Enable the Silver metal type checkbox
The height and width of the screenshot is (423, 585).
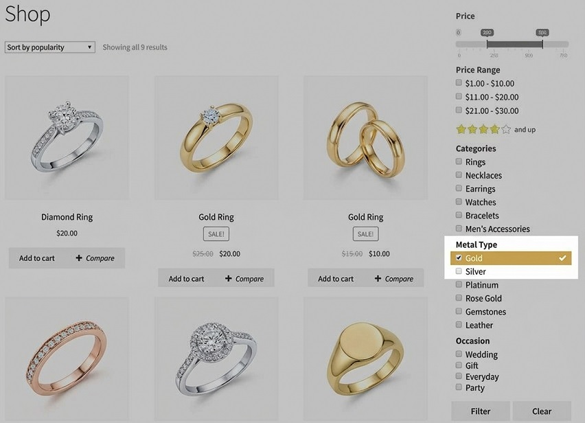(459, 271)
